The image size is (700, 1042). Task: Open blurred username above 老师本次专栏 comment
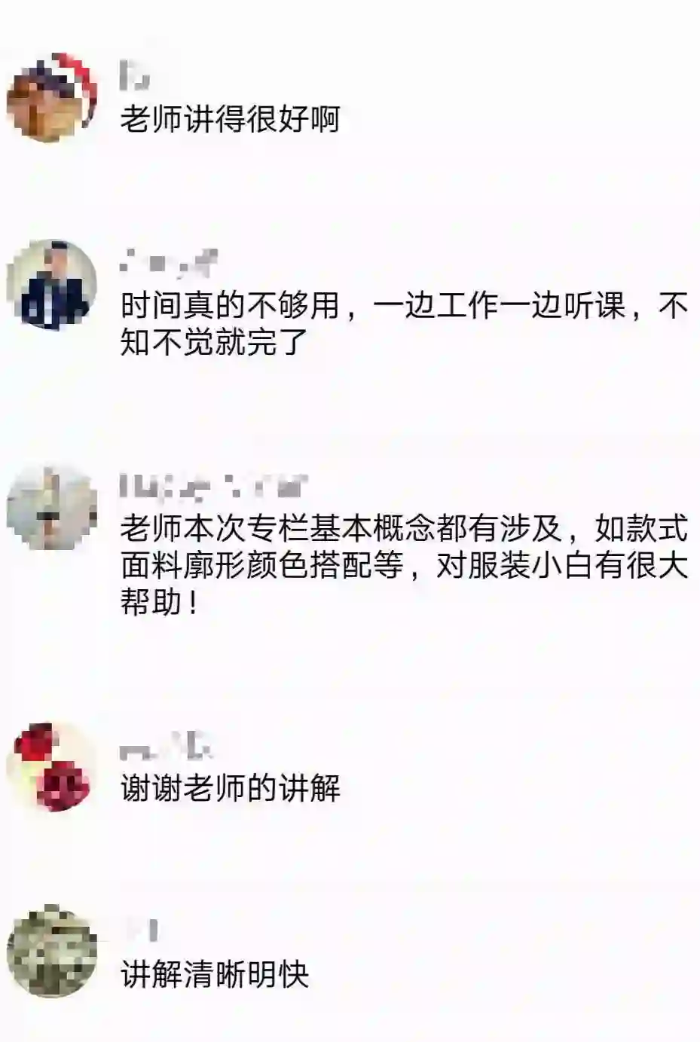215,486
